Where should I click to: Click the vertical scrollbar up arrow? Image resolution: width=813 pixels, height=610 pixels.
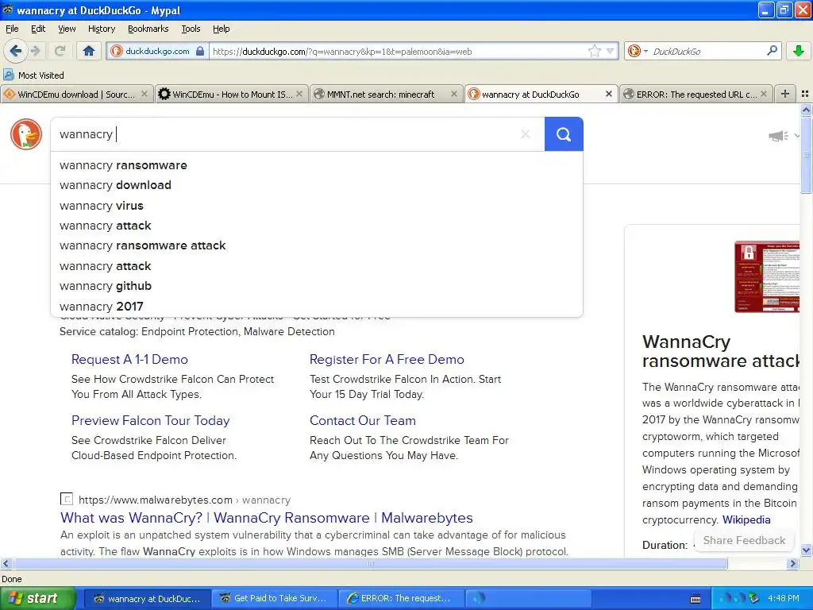point(806,110)
